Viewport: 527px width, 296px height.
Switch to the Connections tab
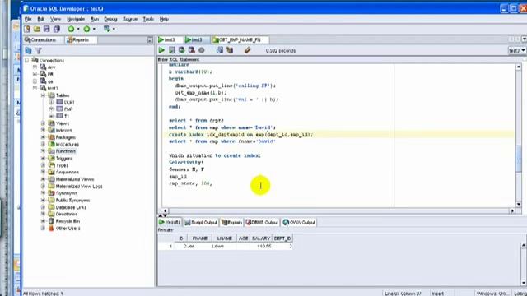coord(43,40)
